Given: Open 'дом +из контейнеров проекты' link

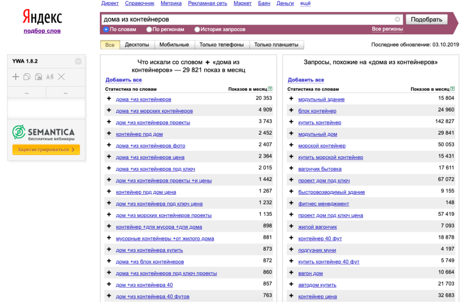Looking at the screenshot, I should 153,122.
